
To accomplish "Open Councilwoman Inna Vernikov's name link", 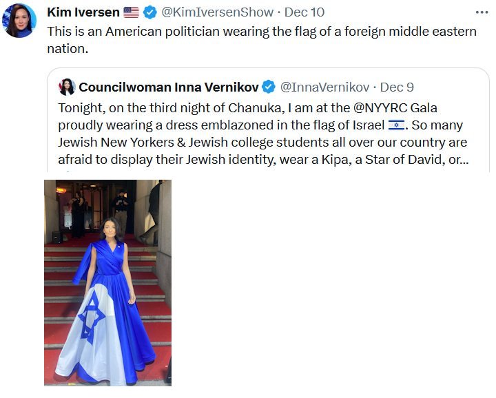I will 168,87.
